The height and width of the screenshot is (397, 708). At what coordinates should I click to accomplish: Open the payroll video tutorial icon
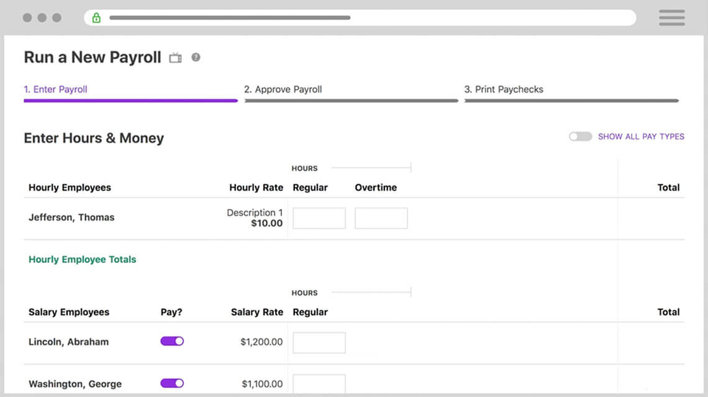point(175,57)
